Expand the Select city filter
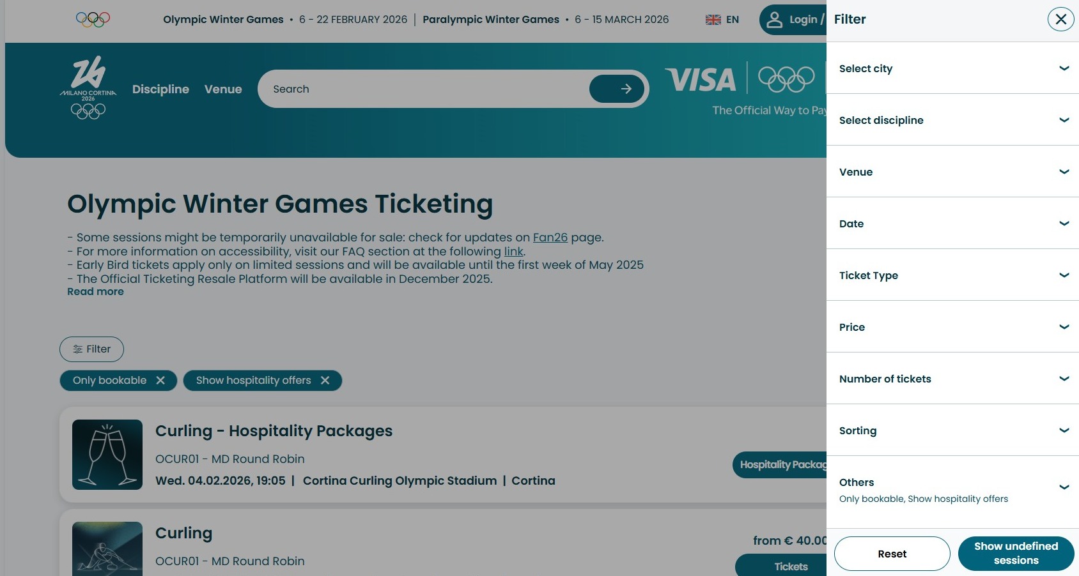 pyautogui.click(x=952, y=68)
